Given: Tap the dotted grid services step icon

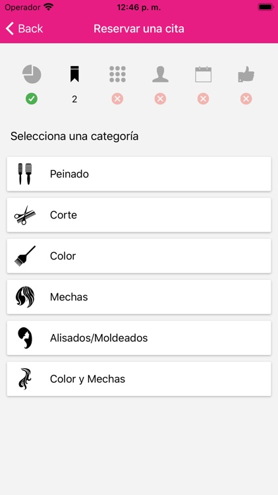Looking at the screenshot, I should coord(117,74).
